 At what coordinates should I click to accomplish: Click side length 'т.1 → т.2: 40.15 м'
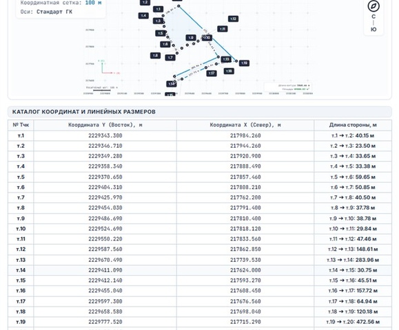click(x=353, y=135)
